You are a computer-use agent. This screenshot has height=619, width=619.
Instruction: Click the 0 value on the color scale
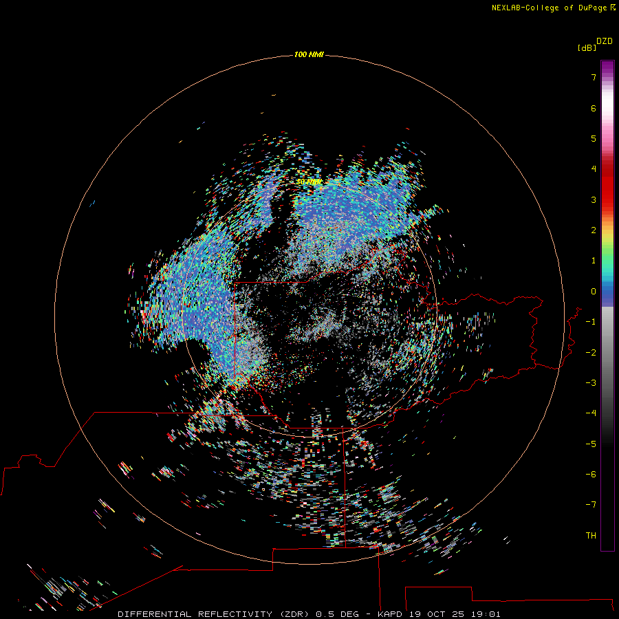click(x=594, y=292)
